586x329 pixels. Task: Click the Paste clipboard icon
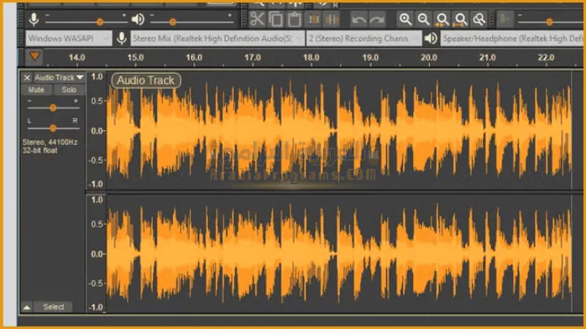pyautogui.click(x=295, y=19)
